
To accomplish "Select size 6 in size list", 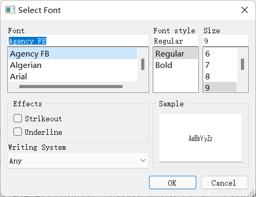I will pyautogui.click(x=220, y=53).
